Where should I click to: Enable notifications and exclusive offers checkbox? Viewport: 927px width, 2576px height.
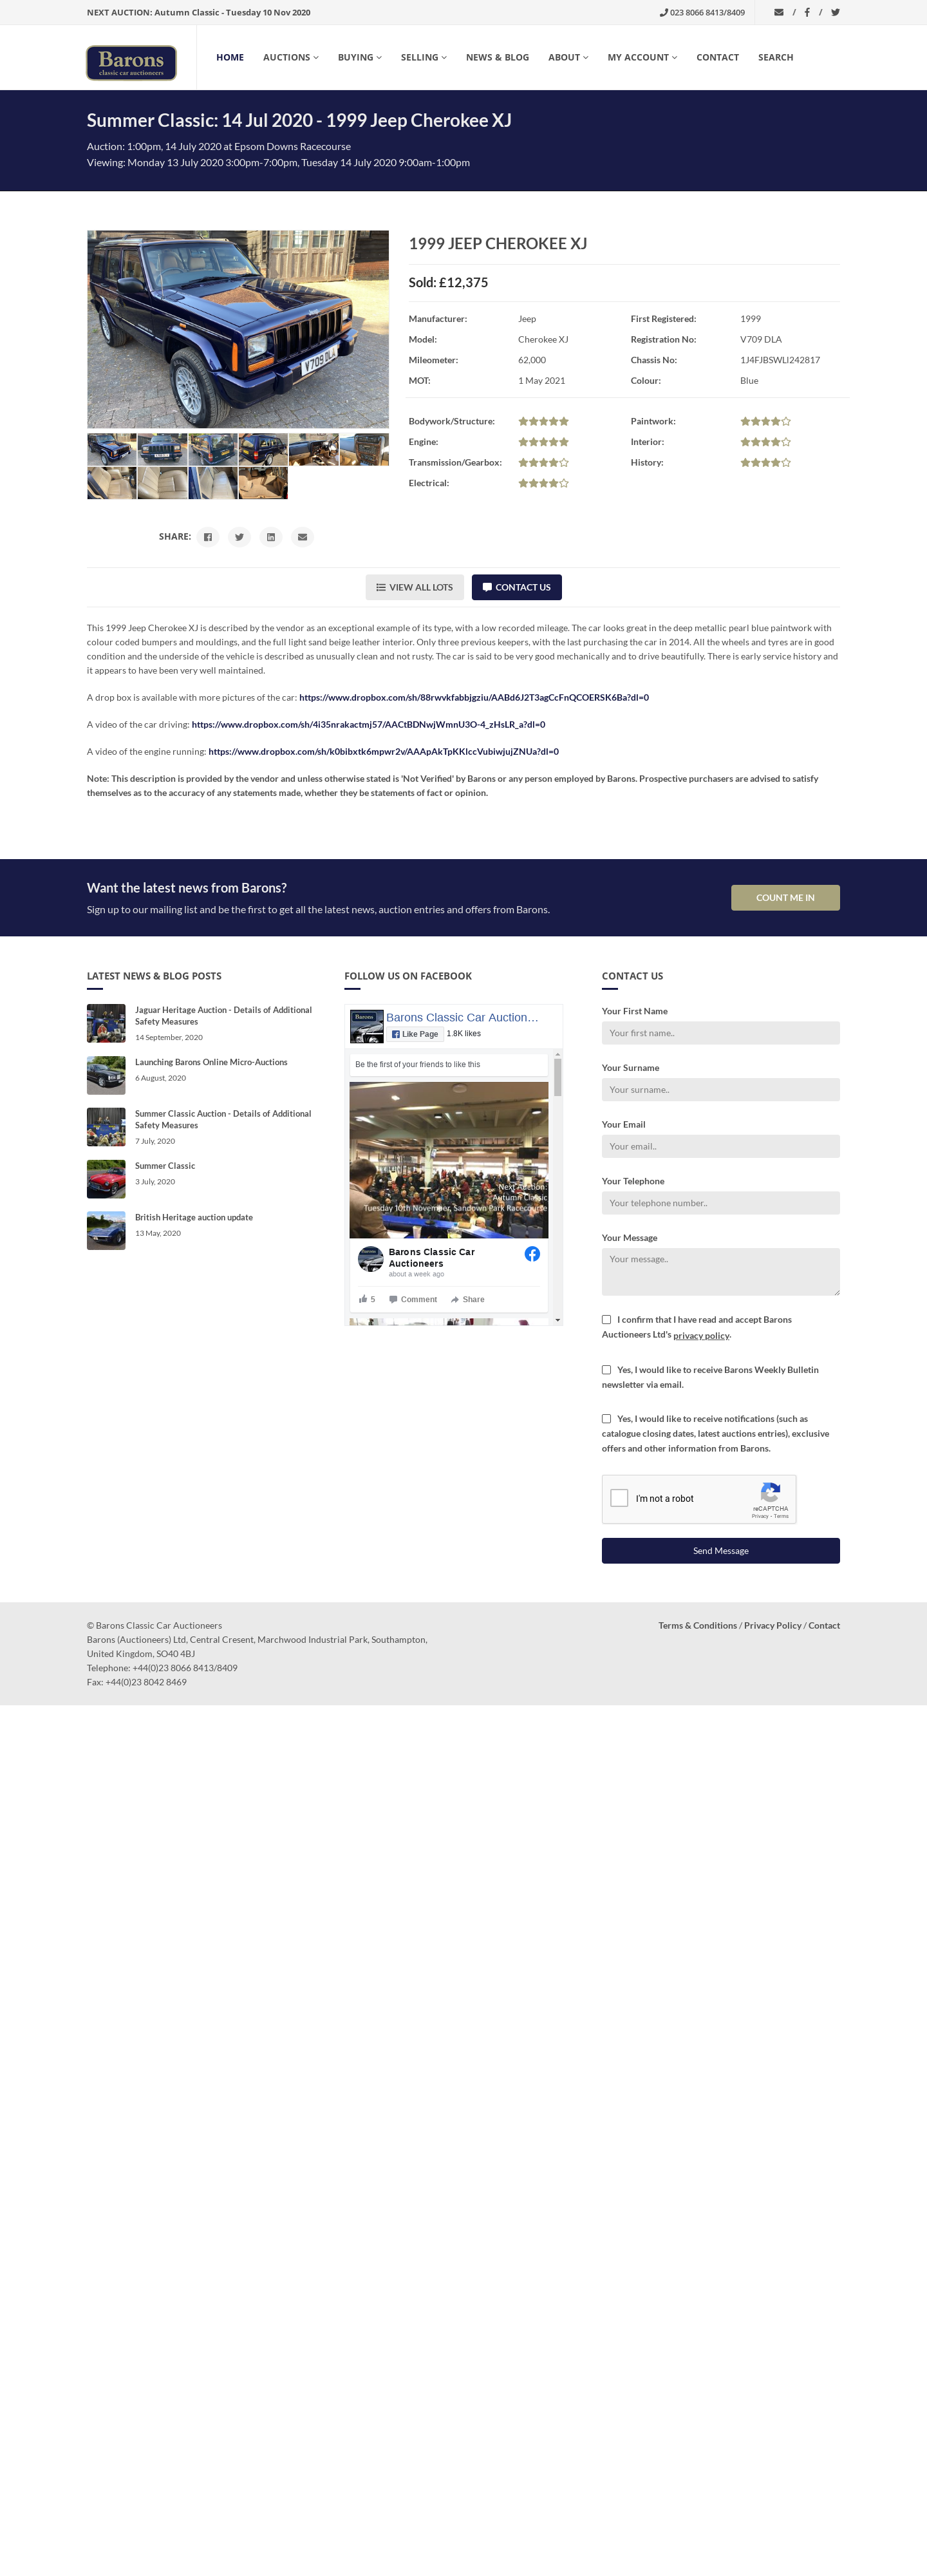point(606,1419)
